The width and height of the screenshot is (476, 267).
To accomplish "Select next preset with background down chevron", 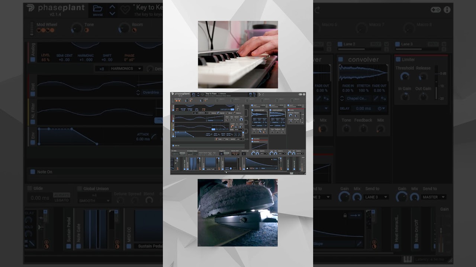I will pyautogui.click(x=112, y=13).
